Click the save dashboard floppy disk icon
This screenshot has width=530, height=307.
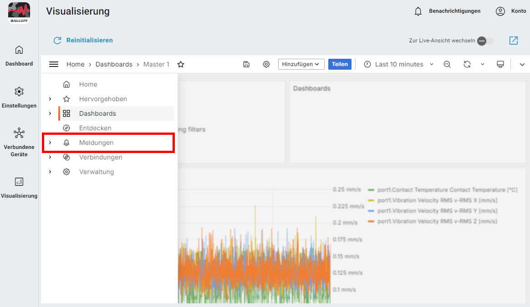[246, 64]
